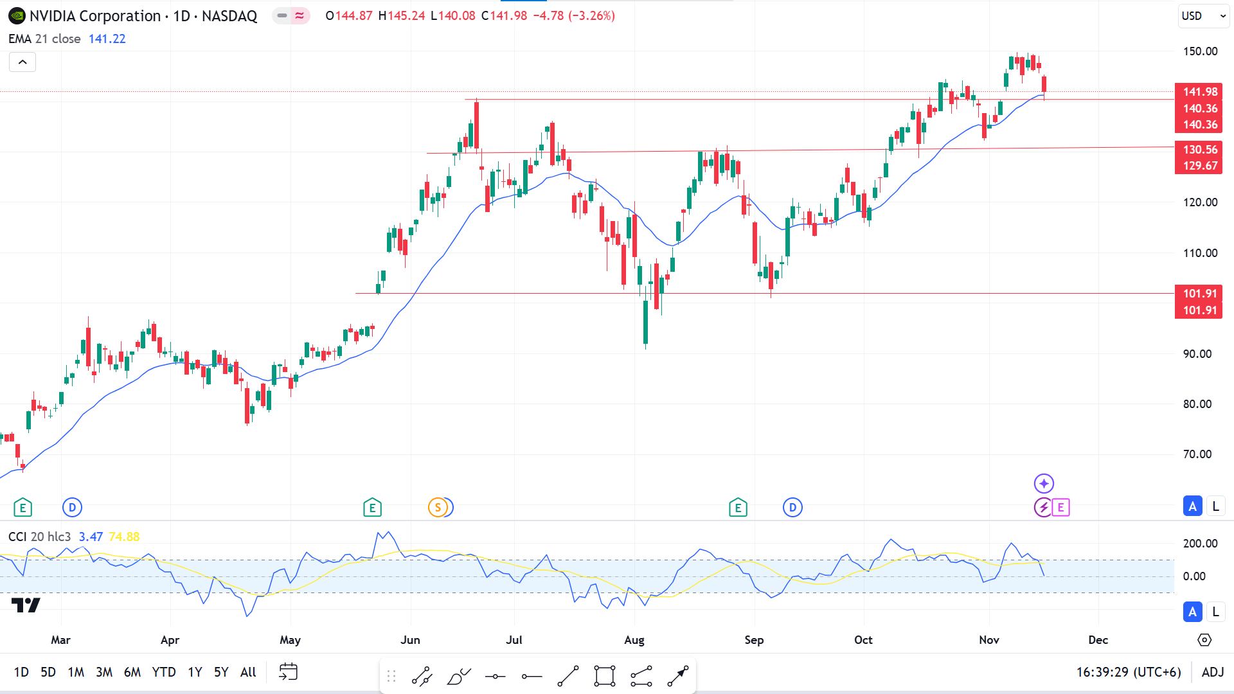Click the EMA 21 close indicator label

(44, 39)
